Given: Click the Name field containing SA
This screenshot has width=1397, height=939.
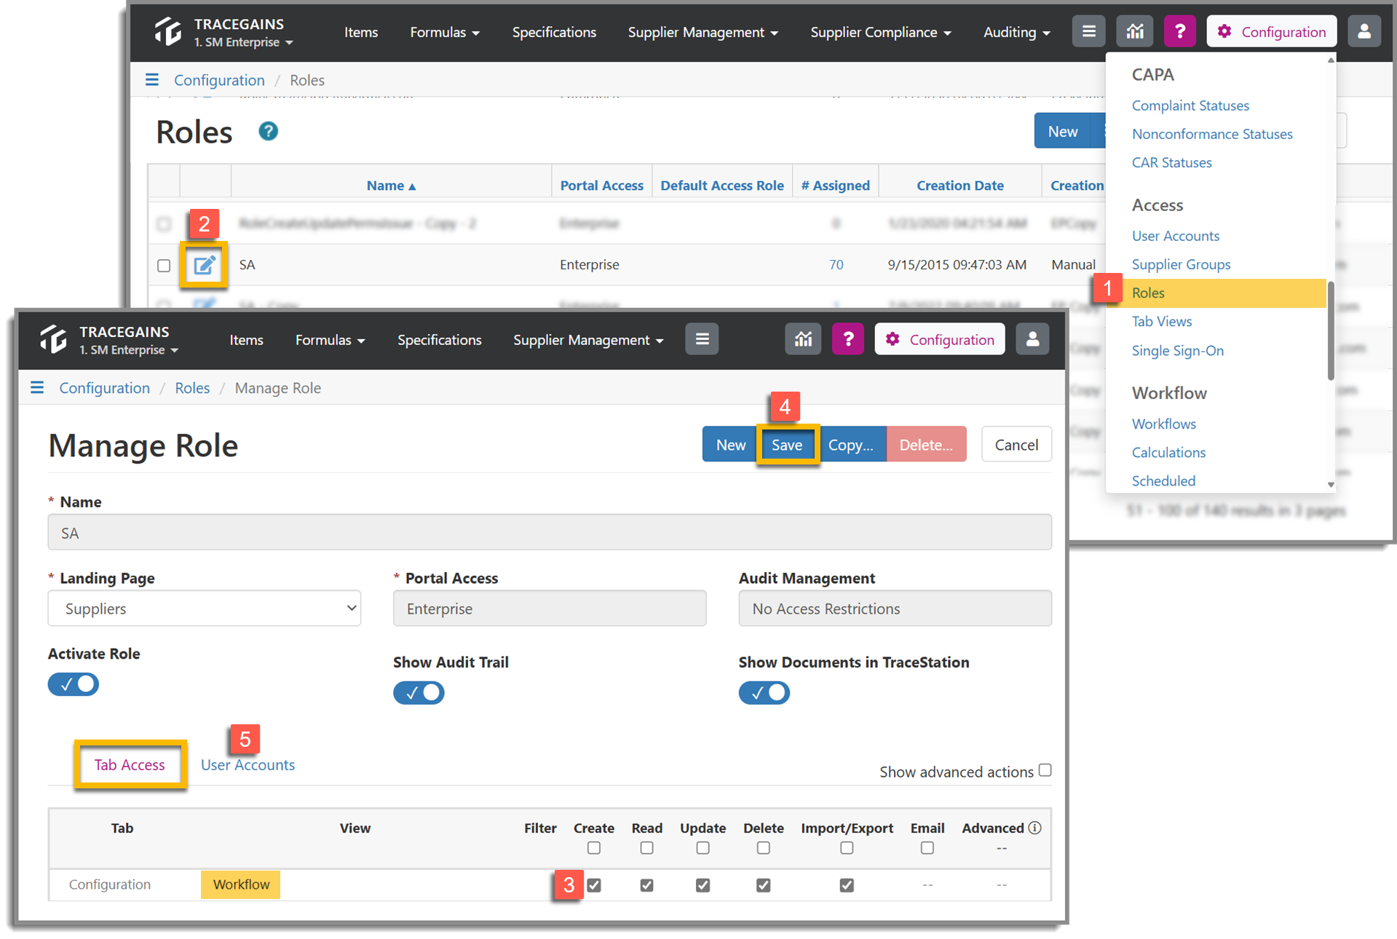Looking at the screenshot, I should click(x=550, y=532).
